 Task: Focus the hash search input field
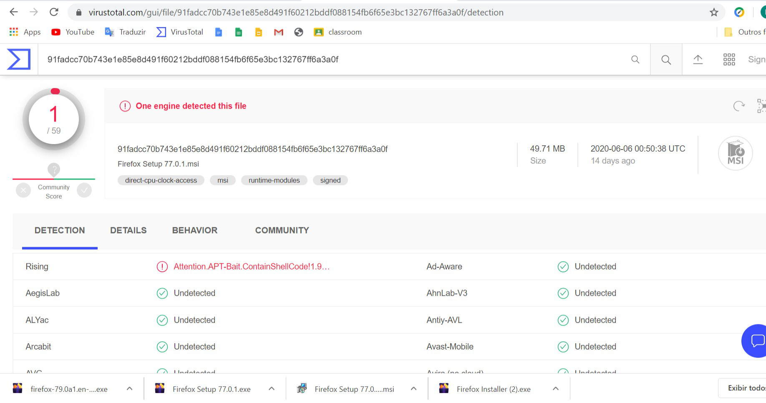tap(334, 59)
